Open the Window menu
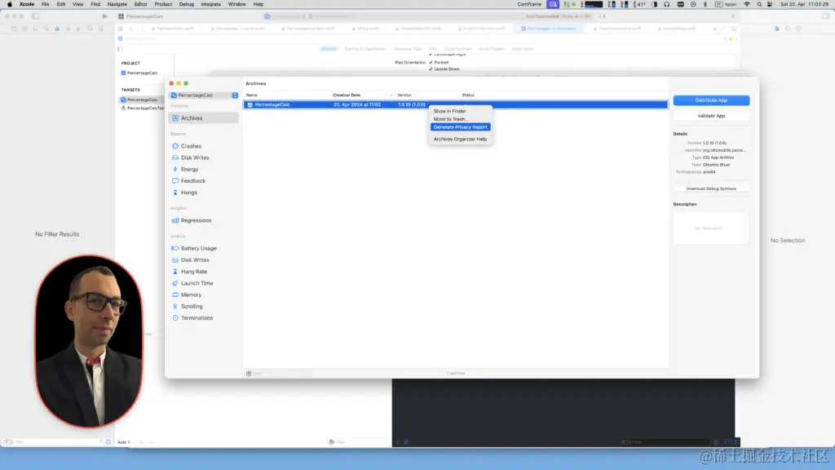835x470 pixels. click(x=237, y=4)
